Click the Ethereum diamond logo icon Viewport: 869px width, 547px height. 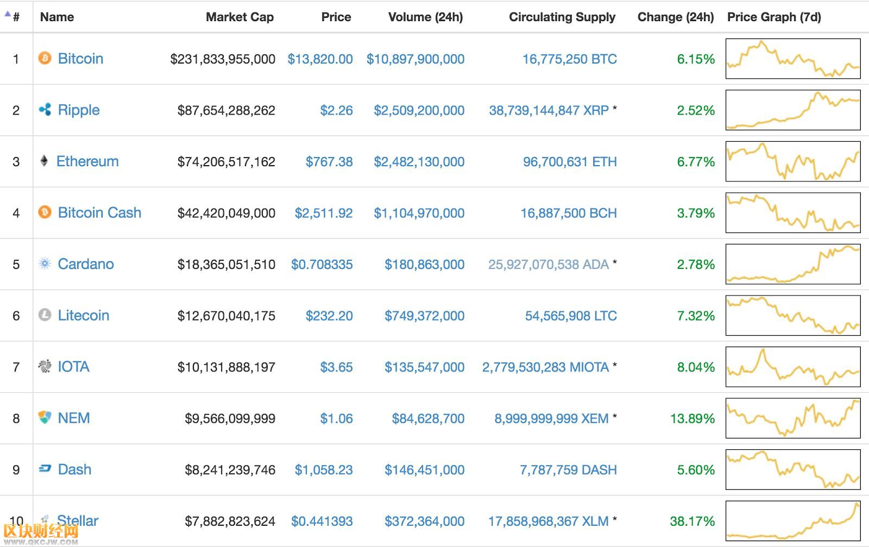(x=44, y=161)
